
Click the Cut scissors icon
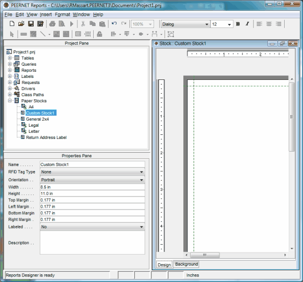tap(83, 24)
